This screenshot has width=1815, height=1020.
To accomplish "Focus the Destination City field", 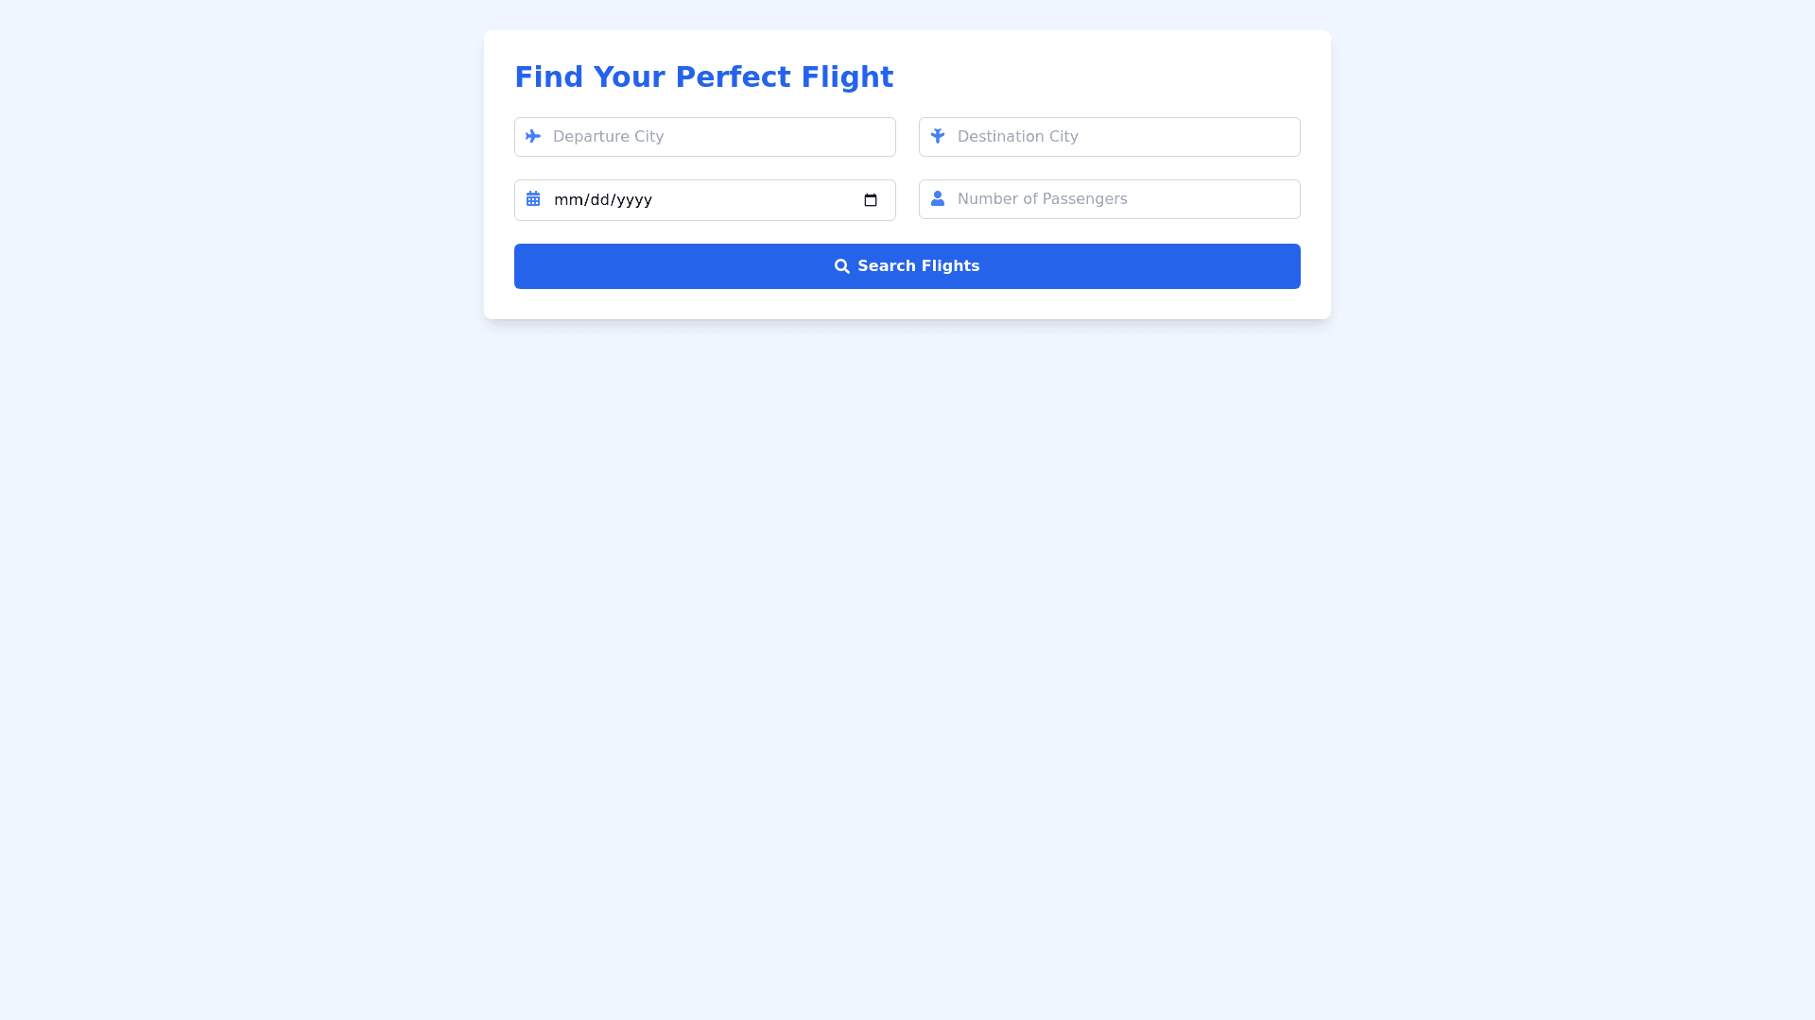I will [1123, 137].
